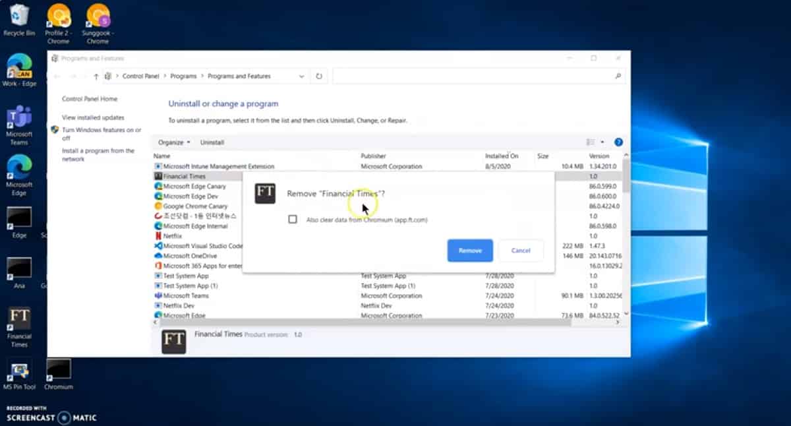Click the list's scroll right arrow
Image resolution: width=791 pixels, height=426 pixels.
pyautogui.click(x=618, y=322)
